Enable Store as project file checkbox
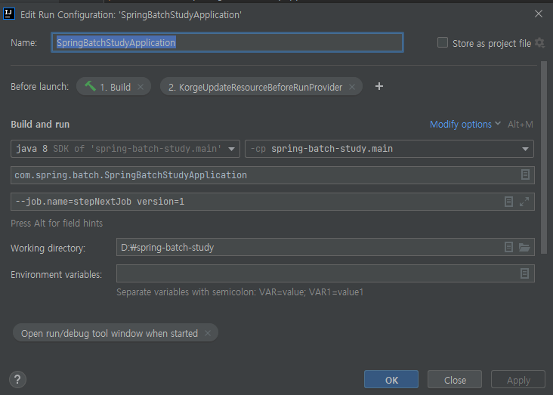 tap(443, 43)
